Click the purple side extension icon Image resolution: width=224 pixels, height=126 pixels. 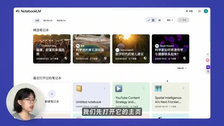pos(208,67)
